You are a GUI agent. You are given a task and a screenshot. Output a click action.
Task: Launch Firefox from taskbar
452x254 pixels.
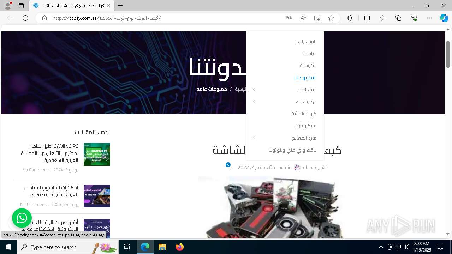pos(179,247)
